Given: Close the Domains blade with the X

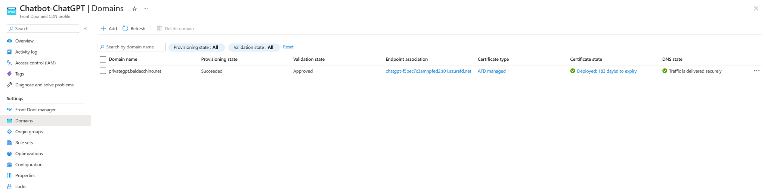Looking at the screenshot, I should coord(756,9).
